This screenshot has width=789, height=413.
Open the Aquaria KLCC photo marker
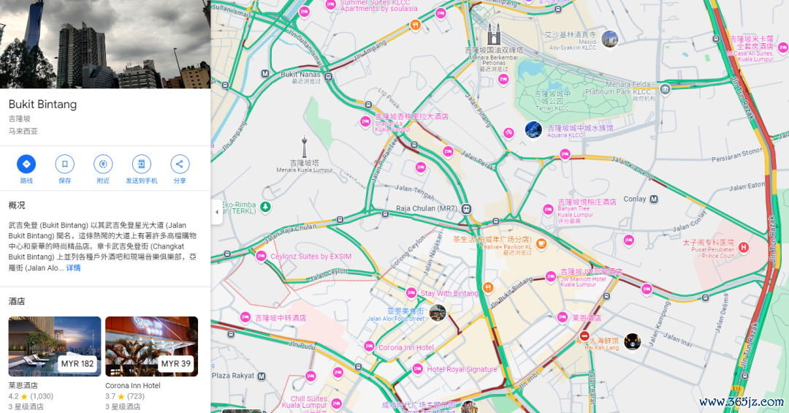533,129
